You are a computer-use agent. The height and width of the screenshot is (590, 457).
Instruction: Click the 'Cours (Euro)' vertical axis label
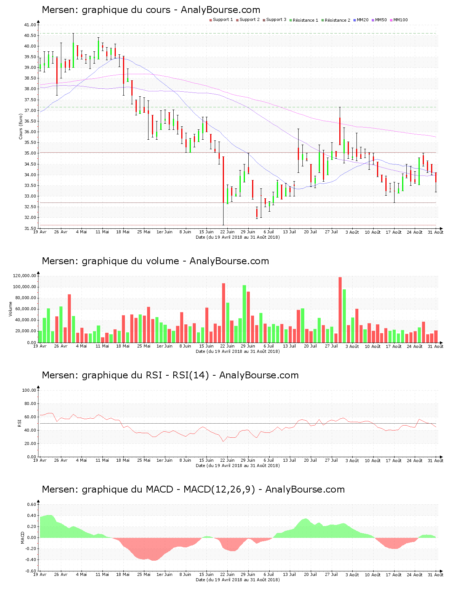pos(21,126)
